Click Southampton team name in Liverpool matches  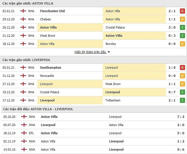pos(51,68)
